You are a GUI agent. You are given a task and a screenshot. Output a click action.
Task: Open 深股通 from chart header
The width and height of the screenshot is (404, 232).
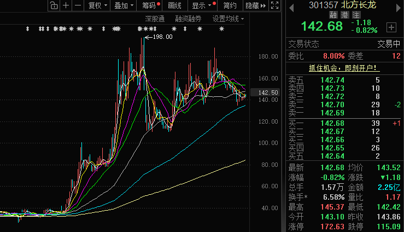click(x=155, y=19)
